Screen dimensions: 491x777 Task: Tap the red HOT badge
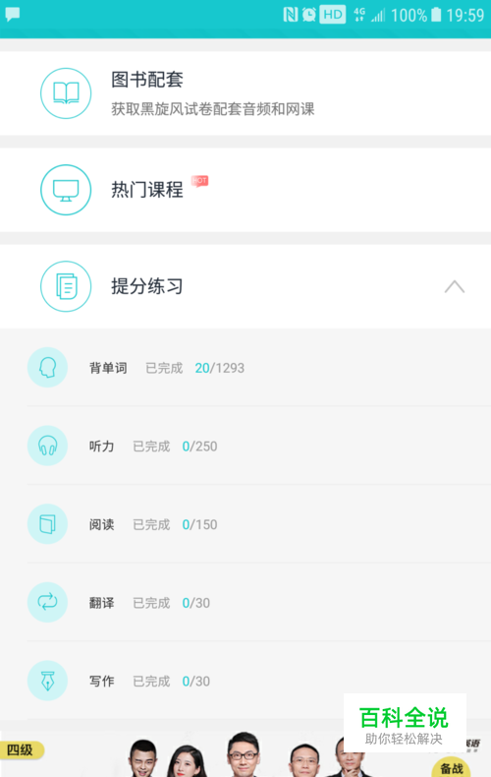coord(200,181)
